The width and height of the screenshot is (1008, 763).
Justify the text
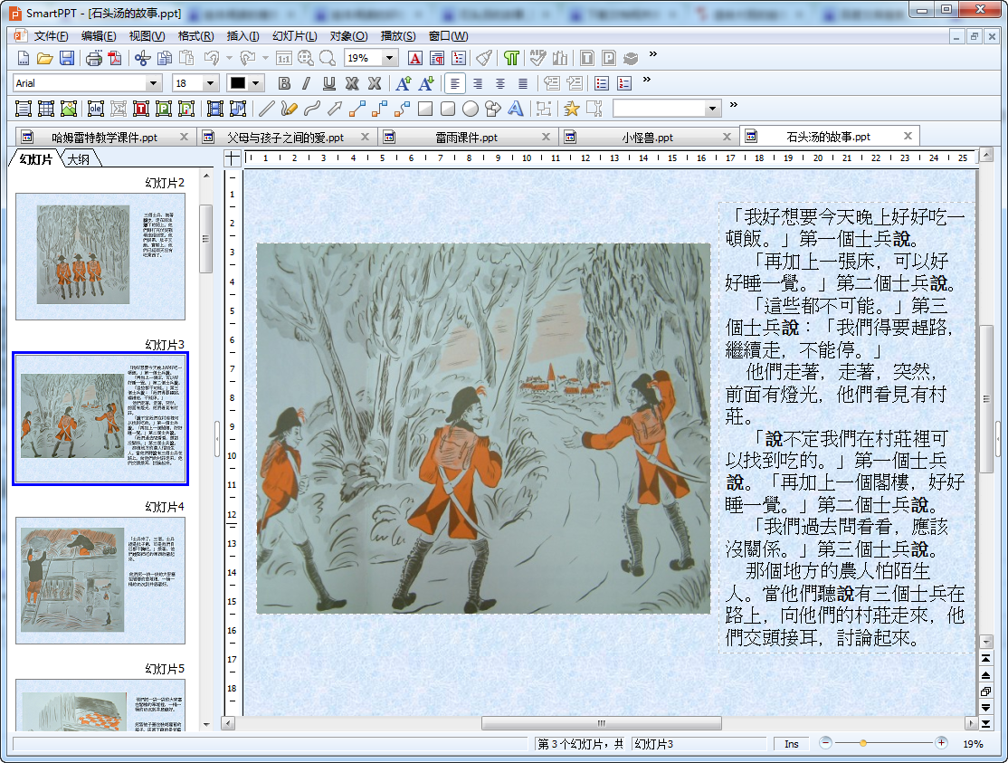[x=523, y=83]
